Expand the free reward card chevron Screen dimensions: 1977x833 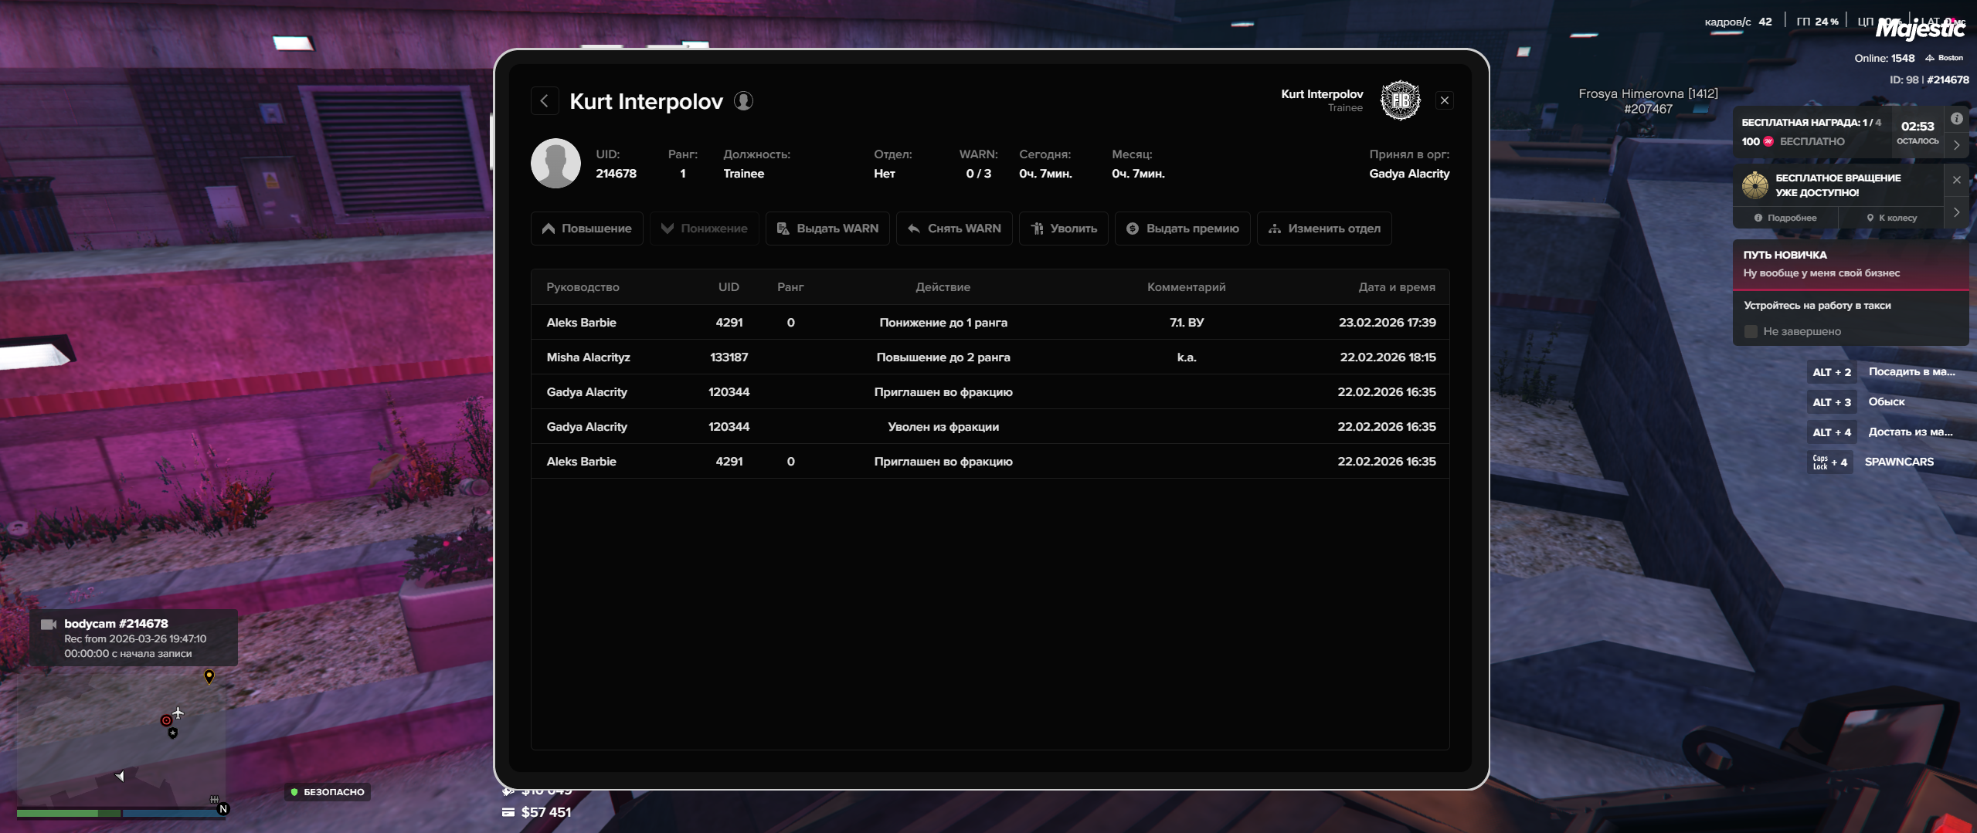[x=1956, y=144]
